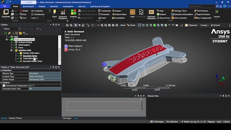Collapse the Options section
This screenshot has width=231, height=130.
coord(1,83)
